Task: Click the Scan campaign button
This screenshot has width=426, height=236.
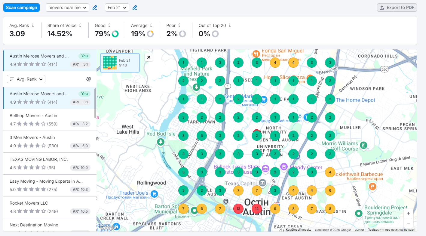Action: pyautogui.click(x=22, y=7)
